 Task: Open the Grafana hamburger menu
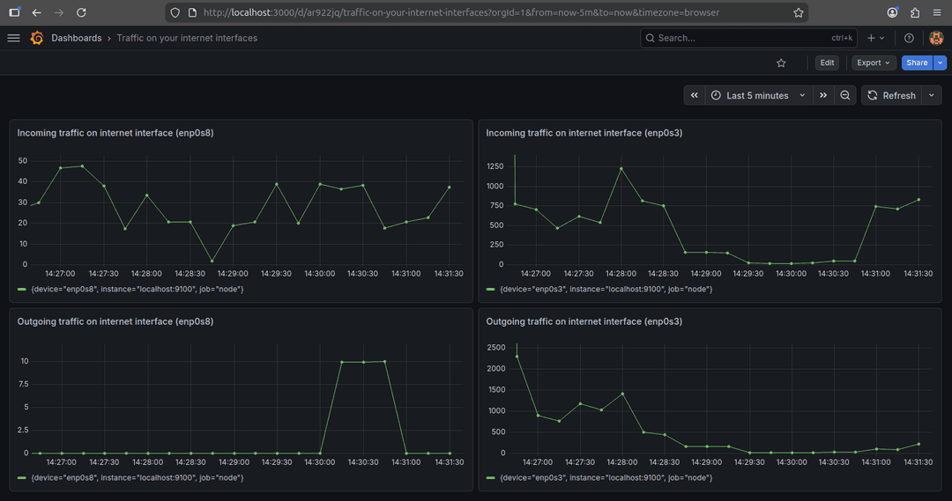(x=13, y=38)
